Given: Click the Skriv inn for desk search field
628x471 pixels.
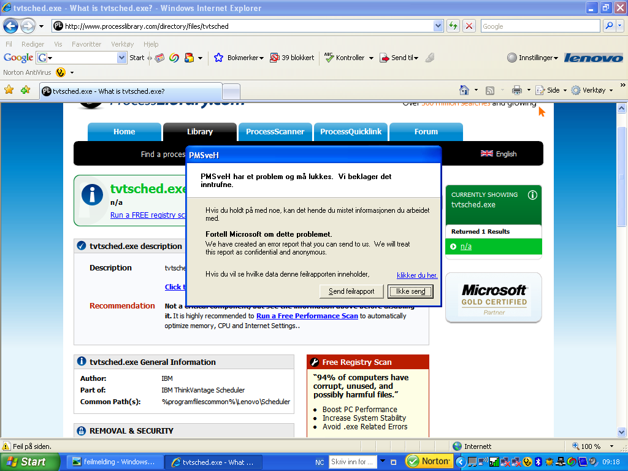Looking at the screenshot, I should 353,462.
